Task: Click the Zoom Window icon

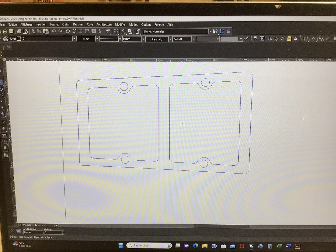Action: pos(81,31)
